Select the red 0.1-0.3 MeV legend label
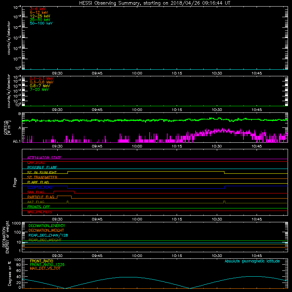 [42, 78]
